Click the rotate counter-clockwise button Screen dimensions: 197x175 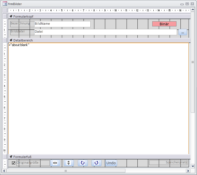[x=96, y=163]
